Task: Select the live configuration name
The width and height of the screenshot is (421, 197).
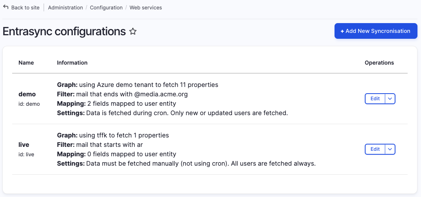Action: click(24, 145)
